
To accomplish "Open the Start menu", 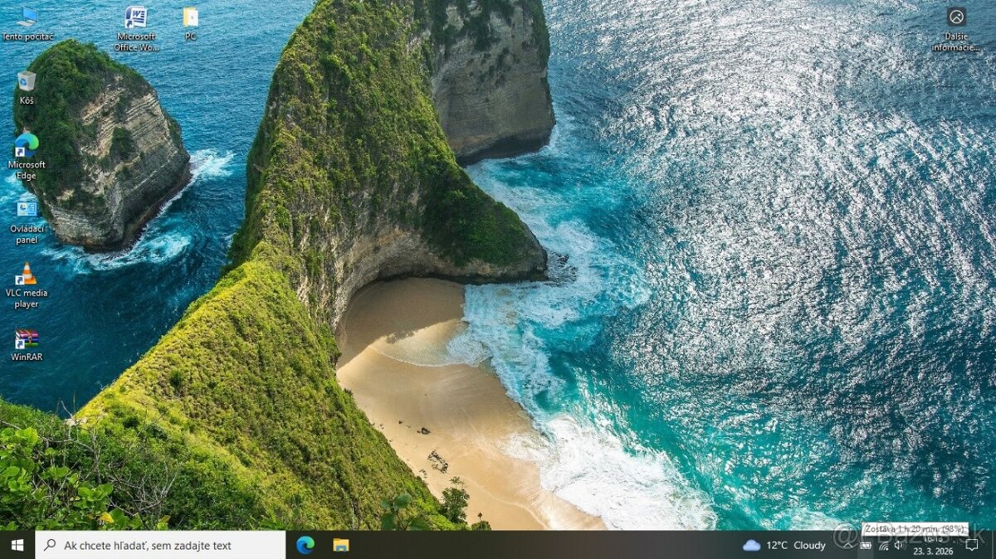I will 17,545.
